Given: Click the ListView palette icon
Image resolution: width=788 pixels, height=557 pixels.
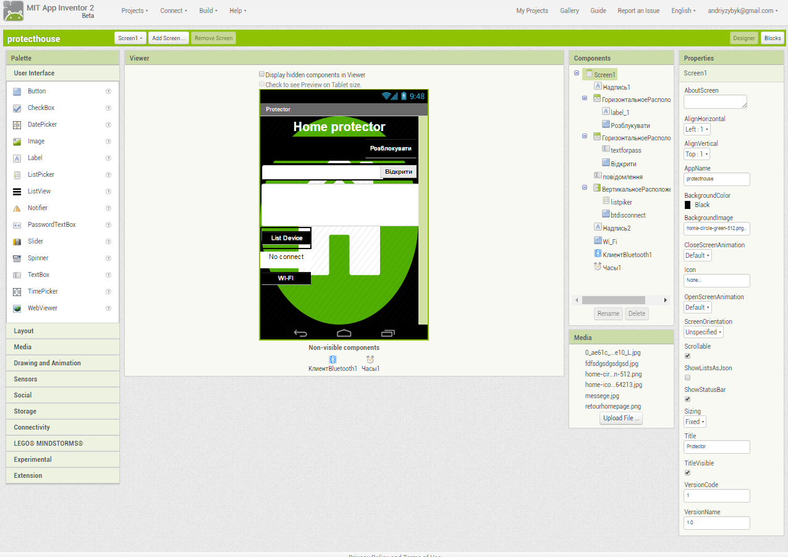Looking at the screenshot, I should (17, 192).
